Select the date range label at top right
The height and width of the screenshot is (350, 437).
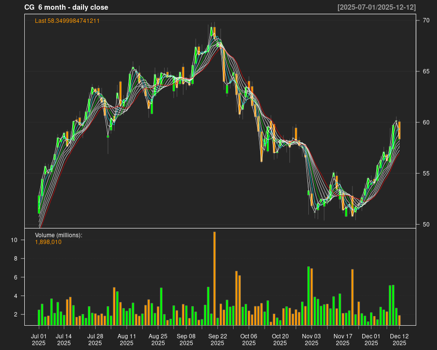tap(376, 7)
